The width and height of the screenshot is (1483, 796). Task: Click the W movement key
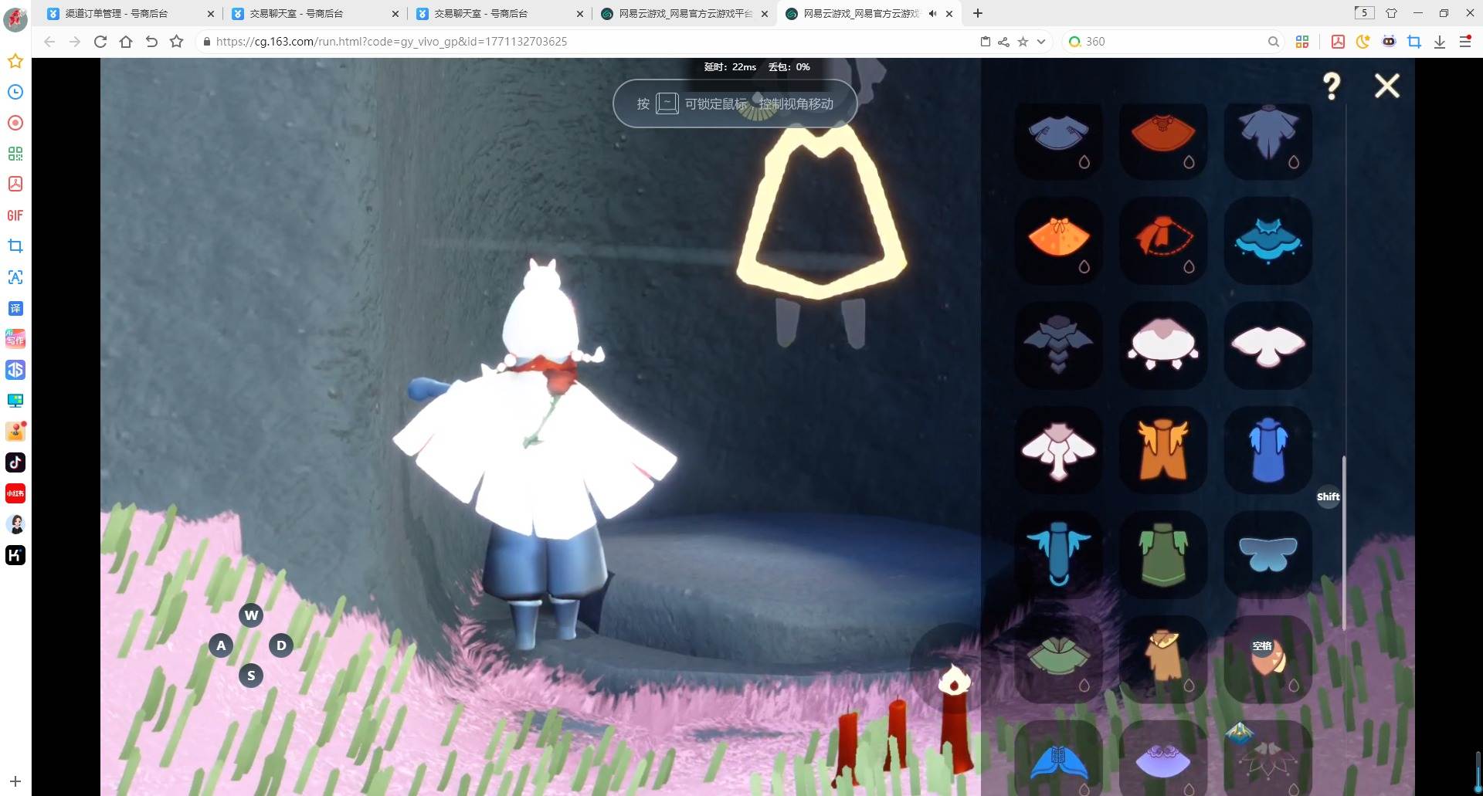[251, 615]
